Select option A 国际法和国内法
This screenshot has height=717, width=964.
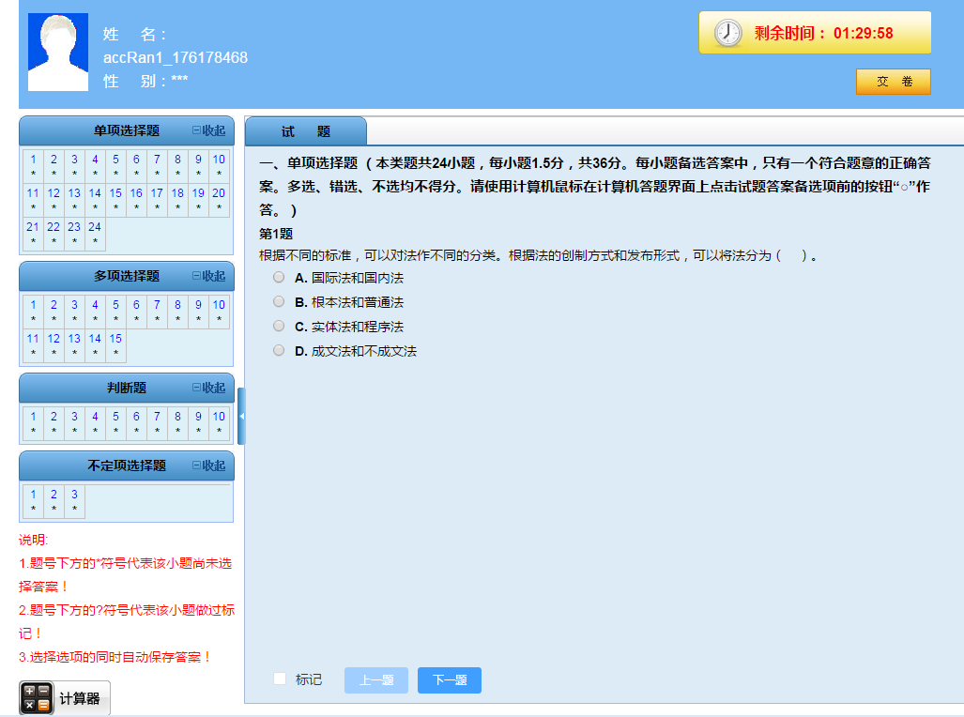pyautogui.click(x=279, y=278)
